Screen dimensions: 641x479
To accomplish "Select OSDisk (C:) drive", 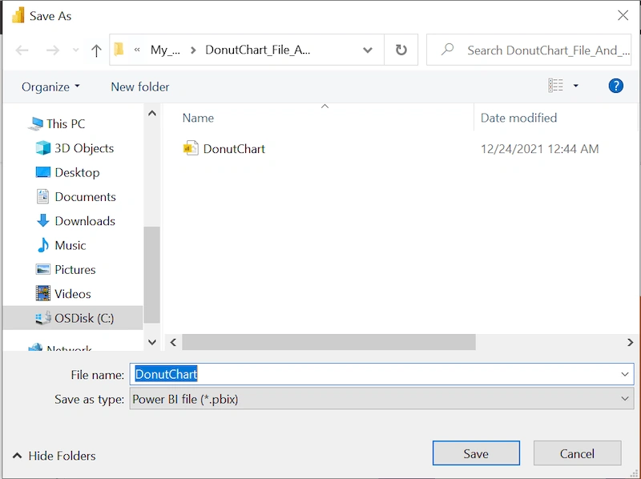I will pyautogui.click(x=75, y=318).
